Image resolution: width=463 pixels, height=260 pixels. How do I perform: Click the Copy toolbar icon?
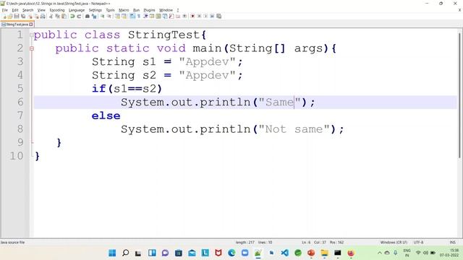[57, 16]
